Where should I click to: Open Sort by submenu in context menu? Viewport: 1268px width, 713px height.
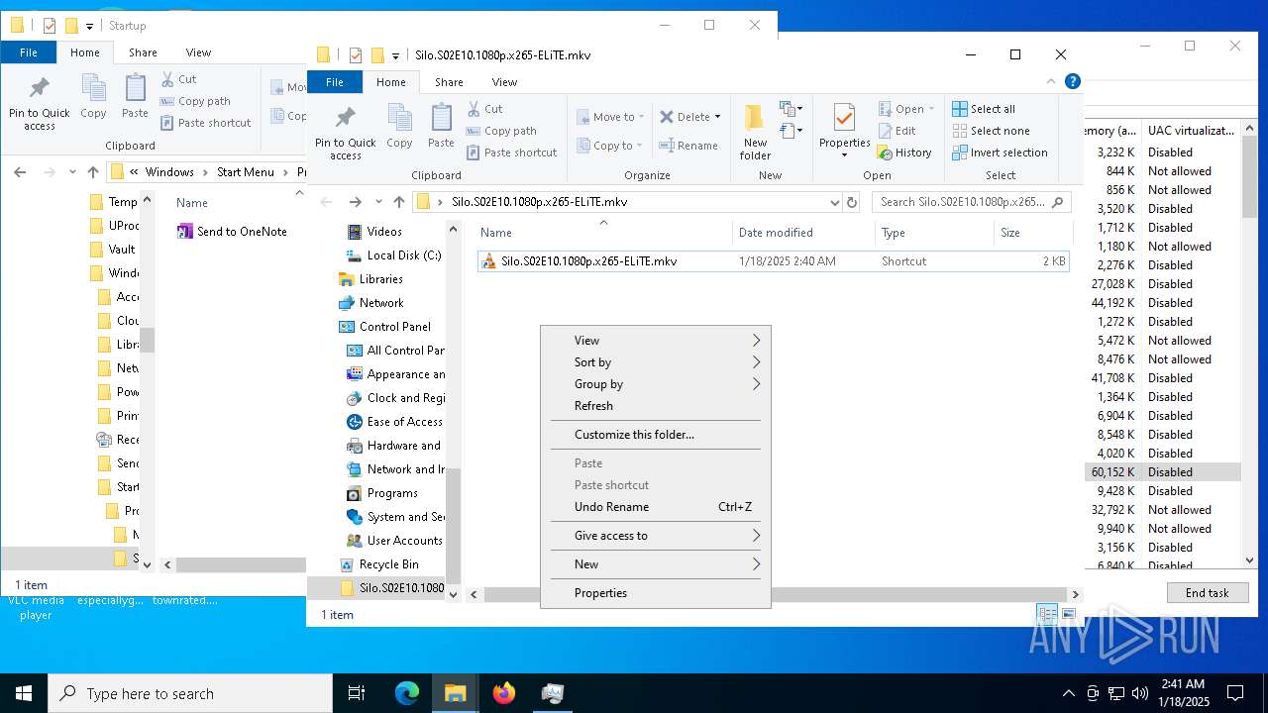656,362
